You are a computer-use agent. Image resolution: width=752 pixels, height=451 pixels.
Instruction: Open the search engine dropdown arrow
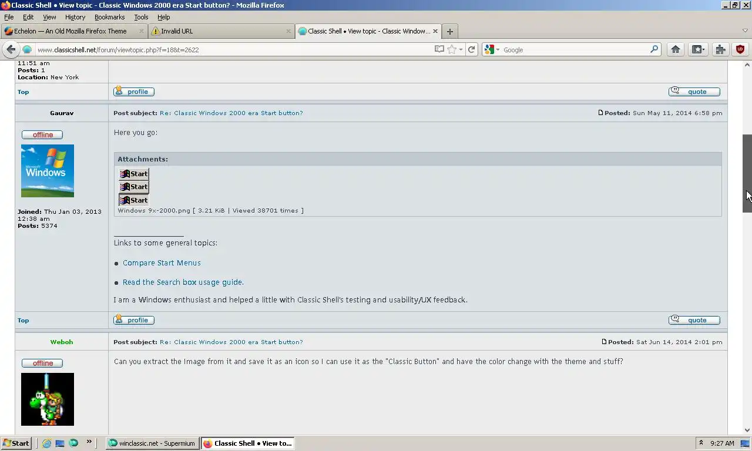[x=498, y=50]
